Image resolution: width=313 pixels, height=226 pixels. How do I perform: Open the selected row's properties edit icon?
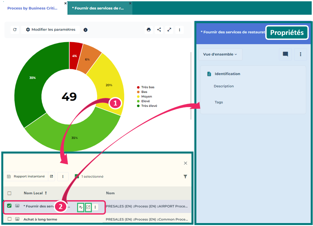tap(81, 207)
